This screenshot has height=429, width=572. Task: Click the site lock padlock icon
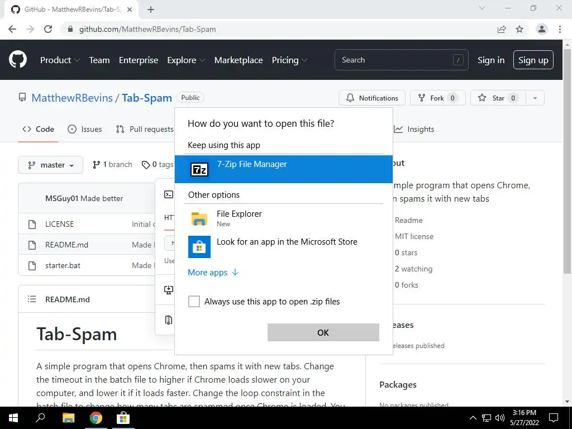(x=70, y=29)
